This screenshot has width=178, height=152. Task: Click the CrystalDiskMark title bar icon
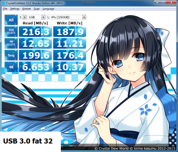[4, 3]
